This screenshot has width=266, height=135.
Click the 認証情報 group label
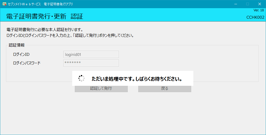17,45
